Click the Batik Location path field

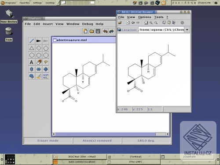pyautogui.click(x=161, y=30)
